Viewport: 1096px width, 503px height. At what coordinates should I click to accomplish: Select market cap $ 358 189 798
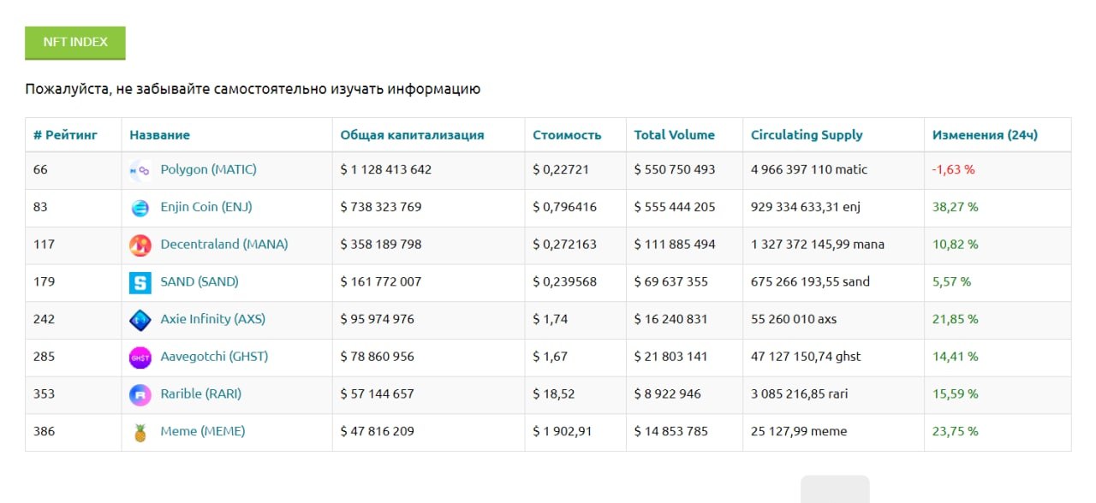coord(381,244)
